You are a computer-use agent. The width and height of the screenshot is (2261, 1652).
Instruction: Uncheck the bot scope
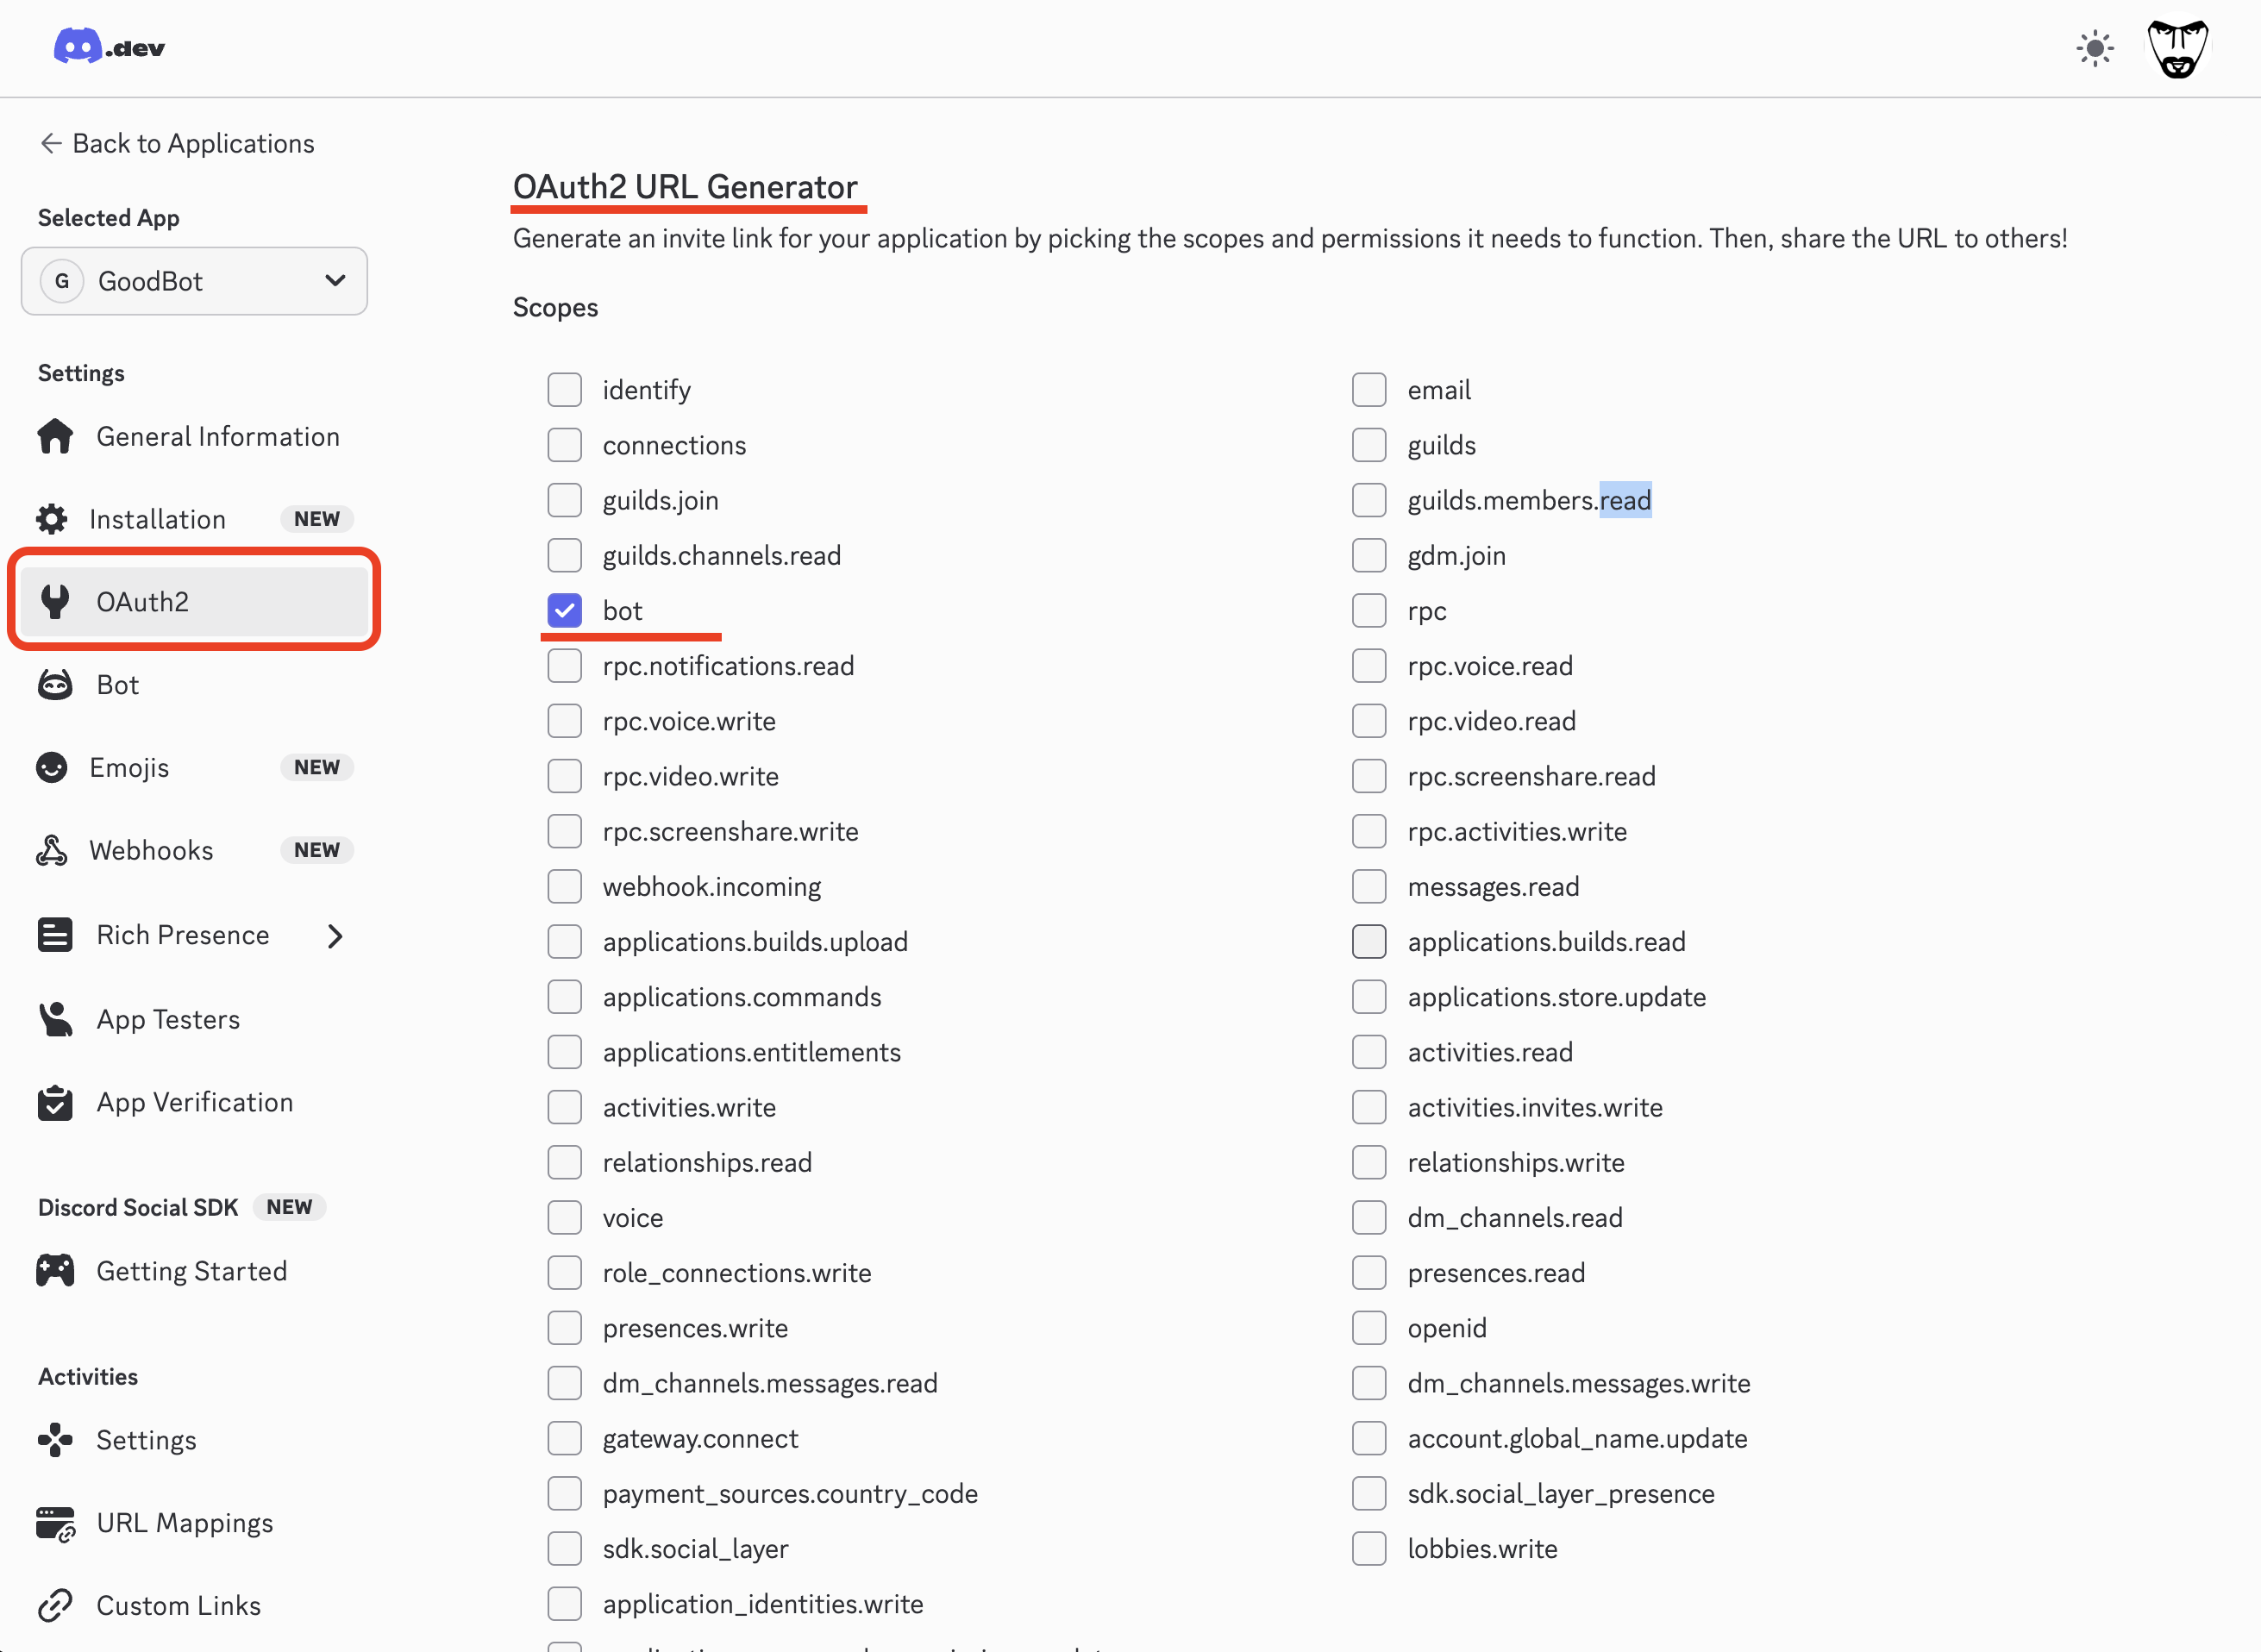[x=565, y=610]
